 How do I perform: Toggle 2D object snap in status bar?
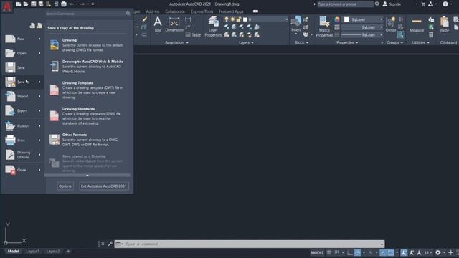[x=391, y=252]
